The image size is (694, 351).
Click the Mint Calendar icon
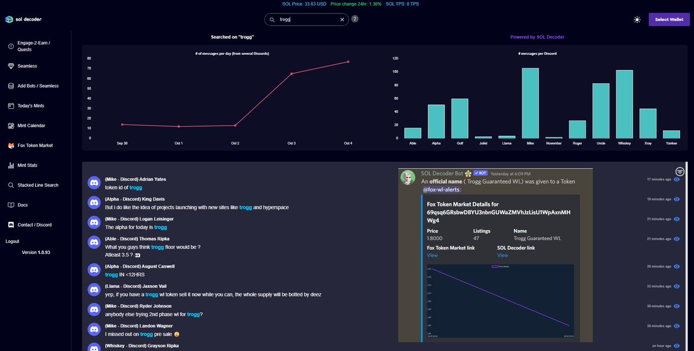(11, 125)
